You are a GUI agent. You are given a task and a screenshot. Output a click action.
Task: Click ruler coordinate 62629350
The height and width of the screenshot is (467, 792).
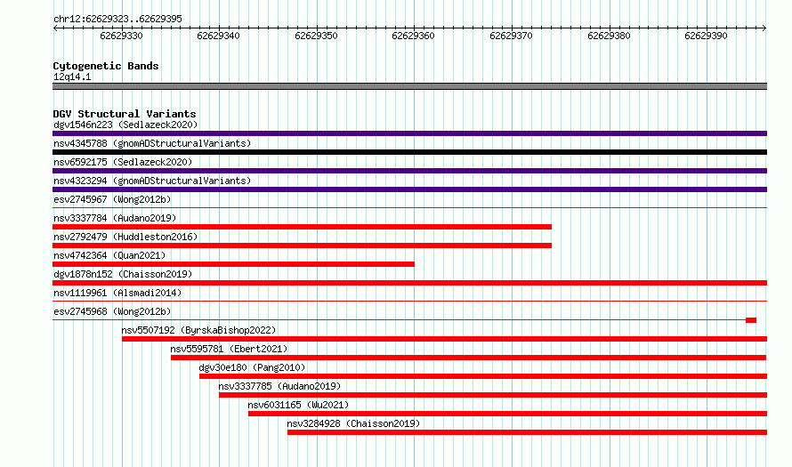(316, 36)
